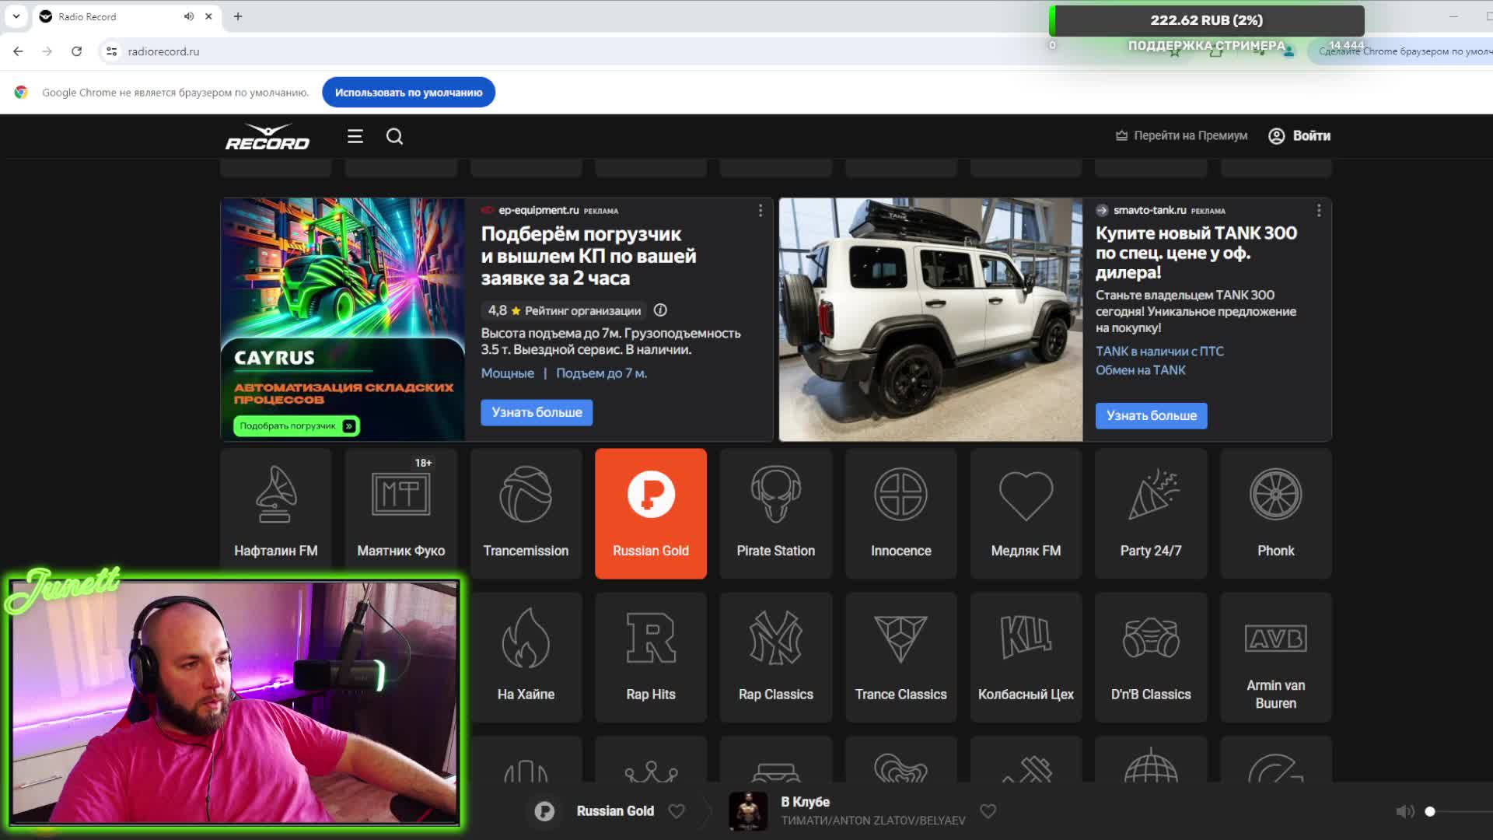The image size is (1493, 840).
Task: Click Узнать больше on TANK 300 ad
Action: pos(1152,415)
